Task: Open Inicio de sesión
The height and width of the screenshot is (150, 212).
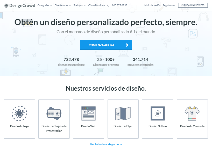Action: point(152,5)
